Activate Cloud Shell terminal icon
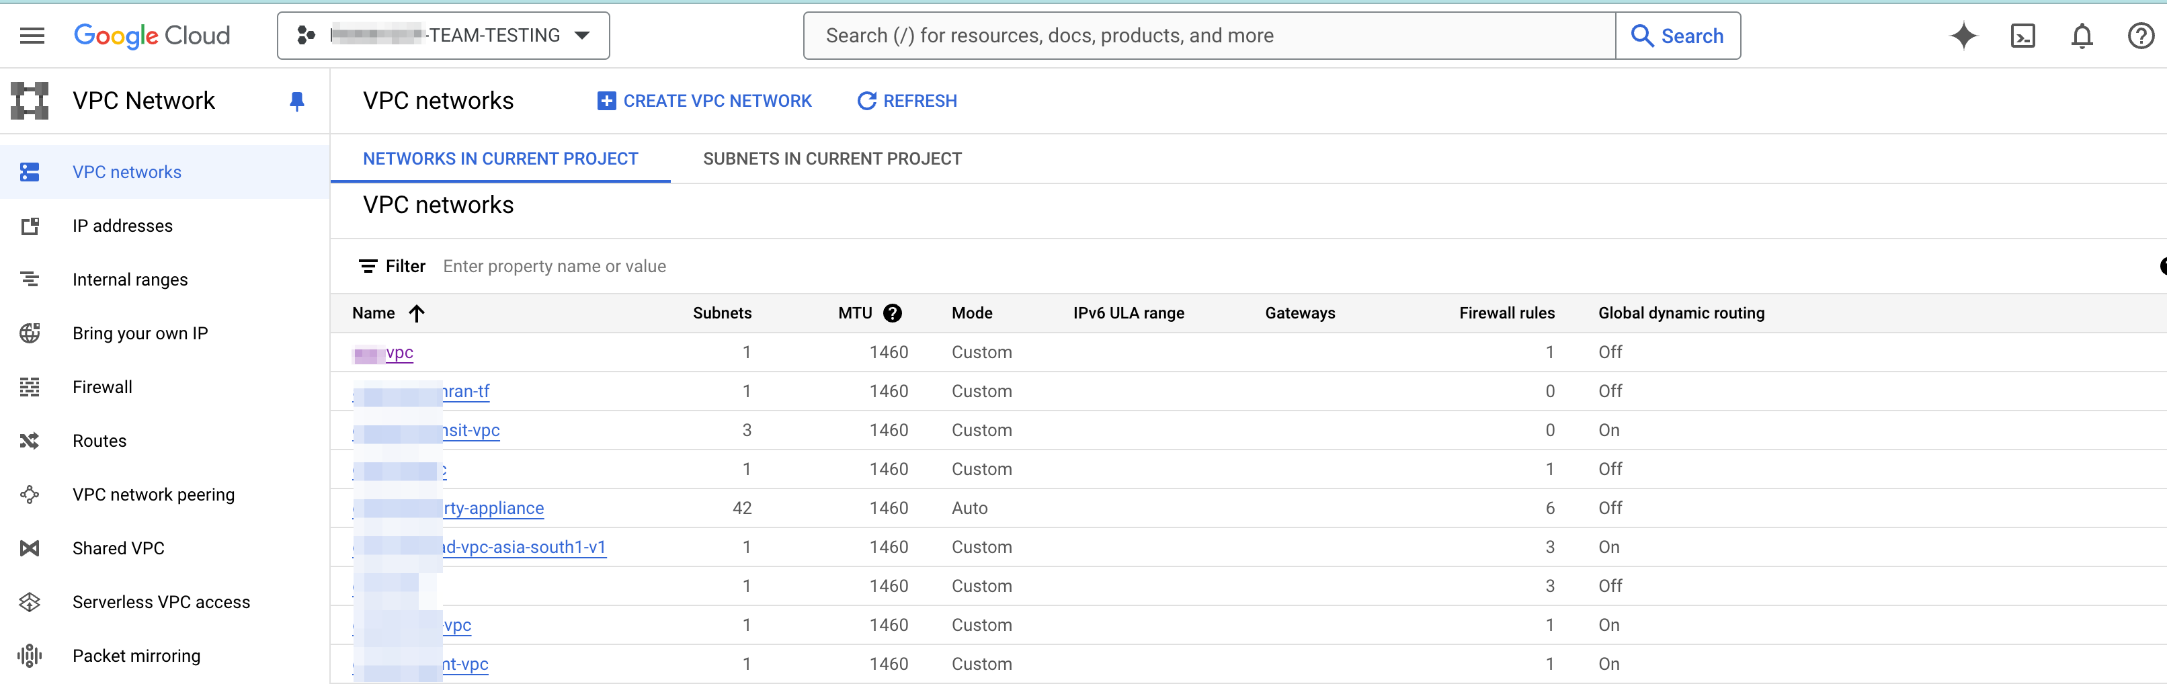Viewport: 2167px width, 684px height. (2022, 36)
